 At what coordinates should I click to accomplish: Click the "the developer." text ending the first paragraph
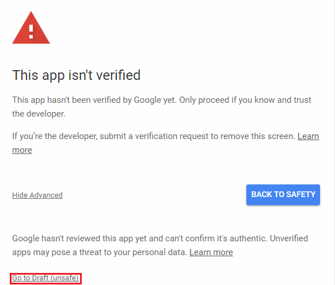coord(39,114)
